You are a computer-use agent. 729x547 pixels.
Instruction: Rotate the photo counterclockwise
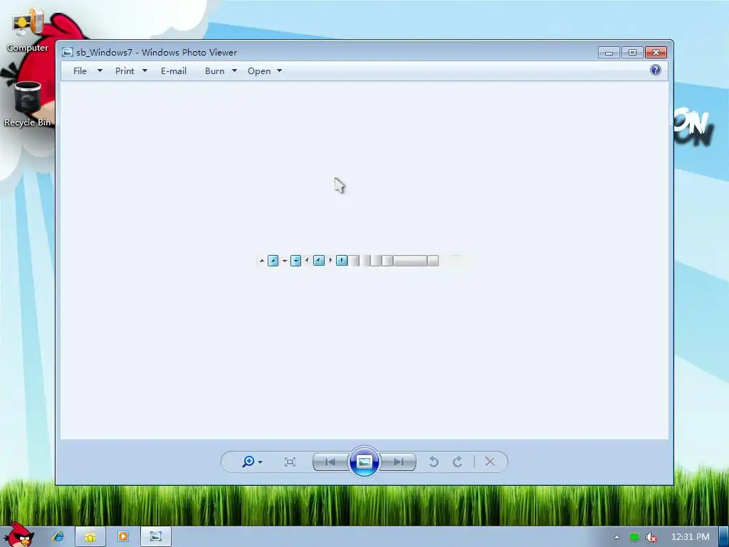click(x=434, y=462)
